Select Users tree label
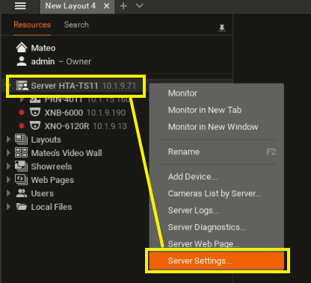This screenshot has width=311, height=283. [x=42, y=193]
